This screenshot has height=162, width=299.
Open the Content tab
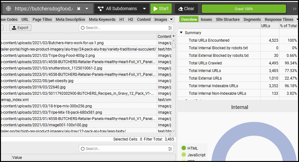144,19
